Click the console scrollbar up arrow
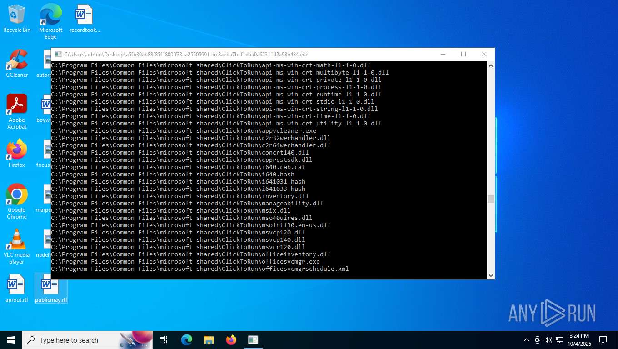This screenshot has height=349, width=618. coord(491,65)
